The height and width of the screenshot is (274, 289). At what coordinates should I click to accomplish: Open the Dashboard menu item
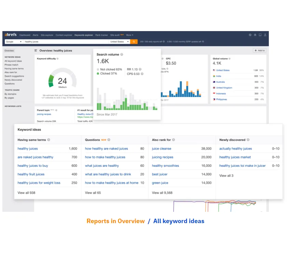click(25, 35)
